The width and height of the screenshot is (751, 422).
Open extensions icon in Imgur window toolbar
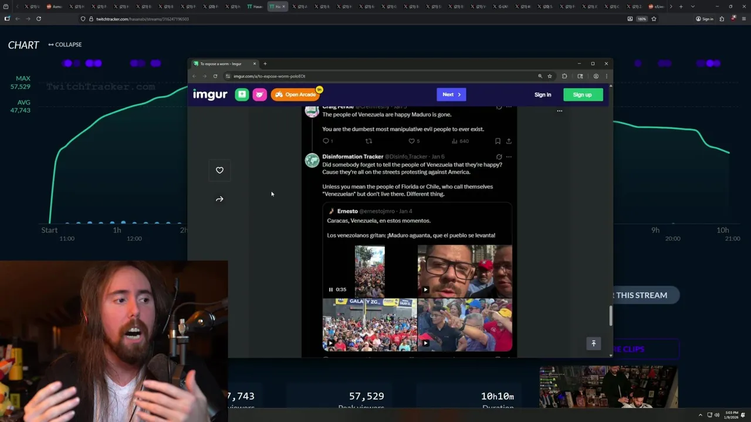[x=564, y=76]
